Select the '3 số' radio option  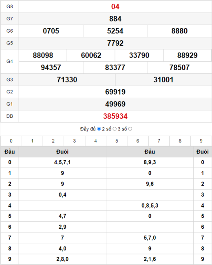pyautogui.click(x=130, y=129)
